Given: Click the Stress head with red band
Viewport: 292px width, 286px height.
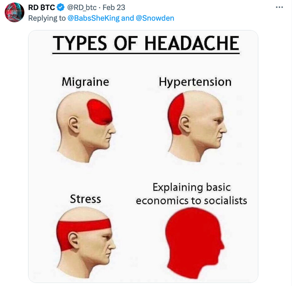Looking at the screenshot, I should (x=86, y=242).
